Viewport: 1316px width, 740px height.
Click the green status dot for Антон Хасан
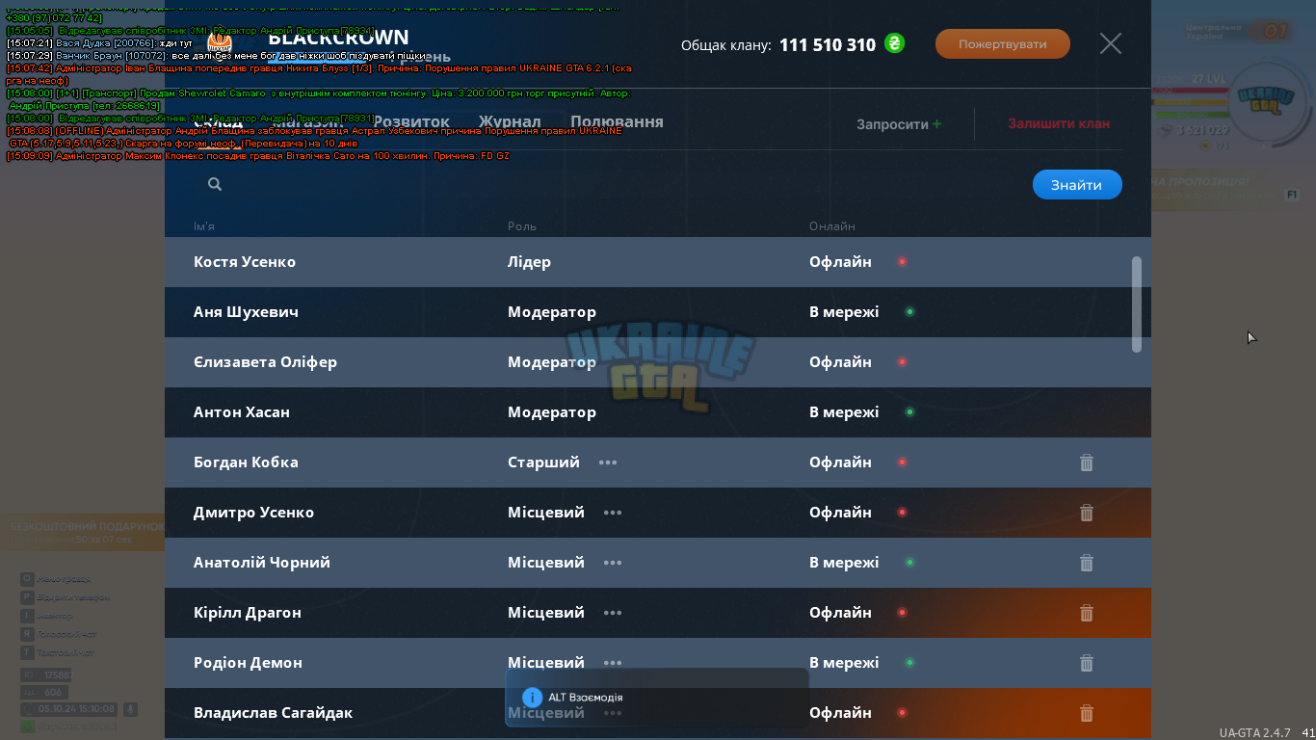[909, 412]
